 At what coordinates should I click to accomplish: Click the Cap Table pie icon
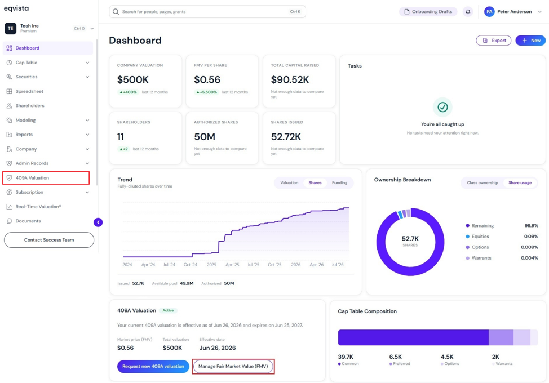click(9, 63)
